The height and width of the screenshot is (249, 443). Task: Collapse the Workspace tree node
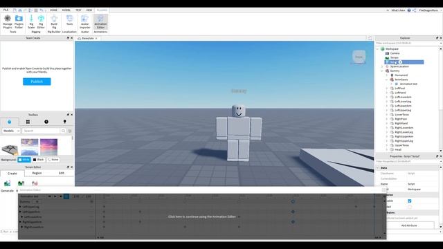point(378,49)
